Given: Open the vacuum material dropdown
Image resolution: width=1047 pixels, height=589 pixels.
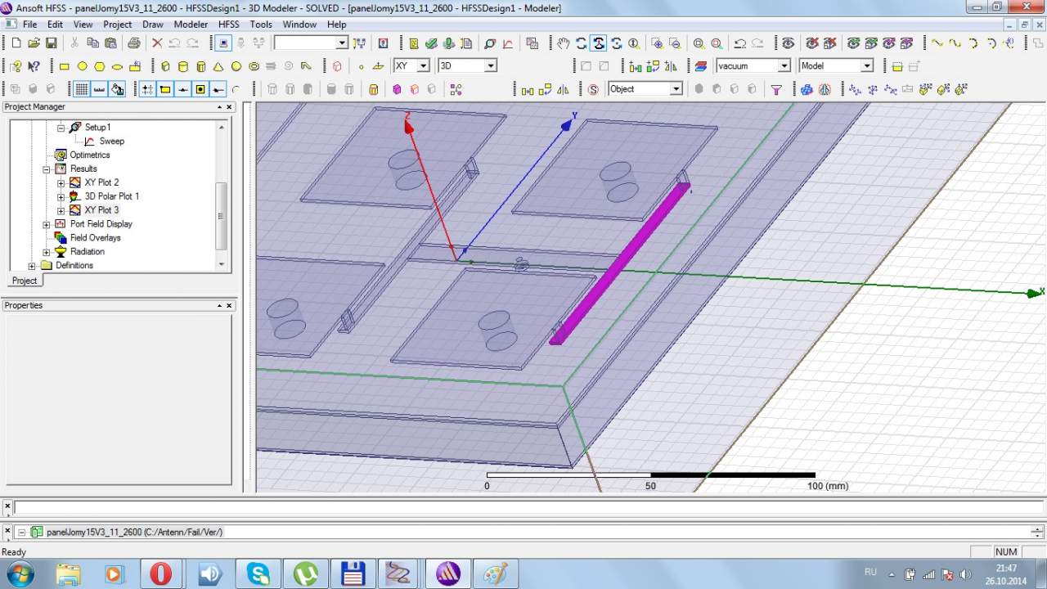Looking at the screenshot, I should pos(784,66).
